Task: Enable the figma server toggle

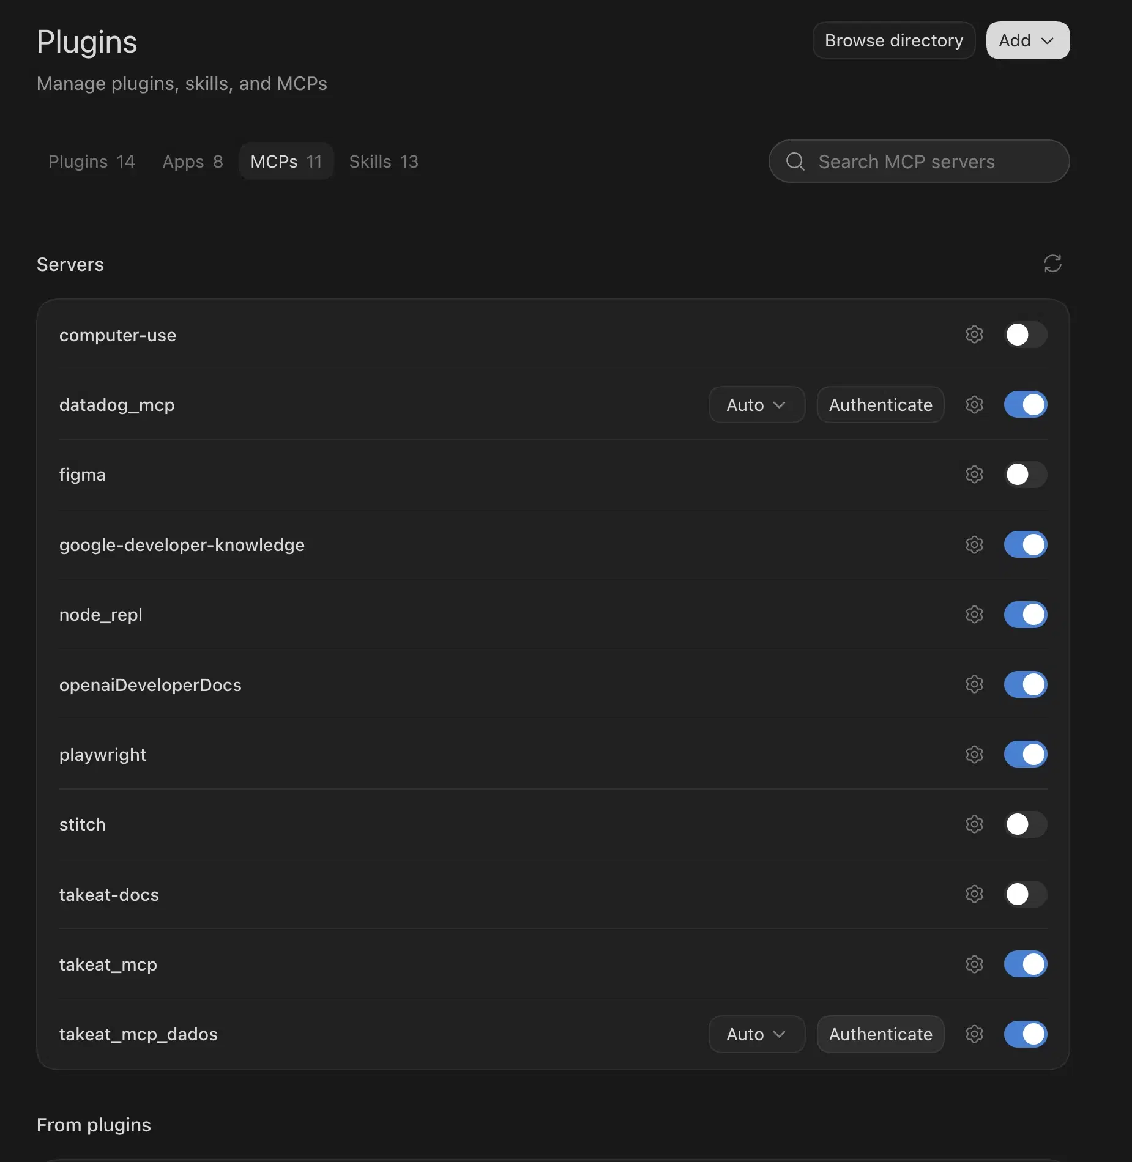Action: pos(1026,474)
